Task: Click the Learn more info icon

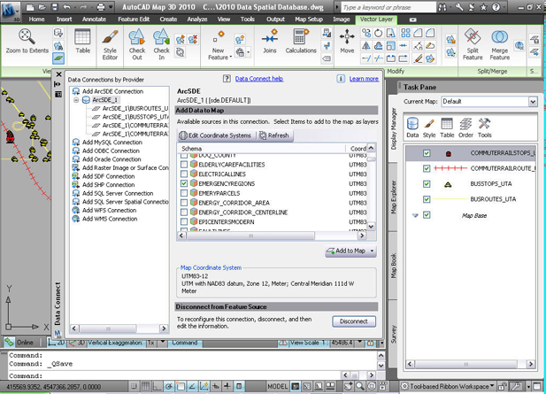Action: click(x=340, y=79)
